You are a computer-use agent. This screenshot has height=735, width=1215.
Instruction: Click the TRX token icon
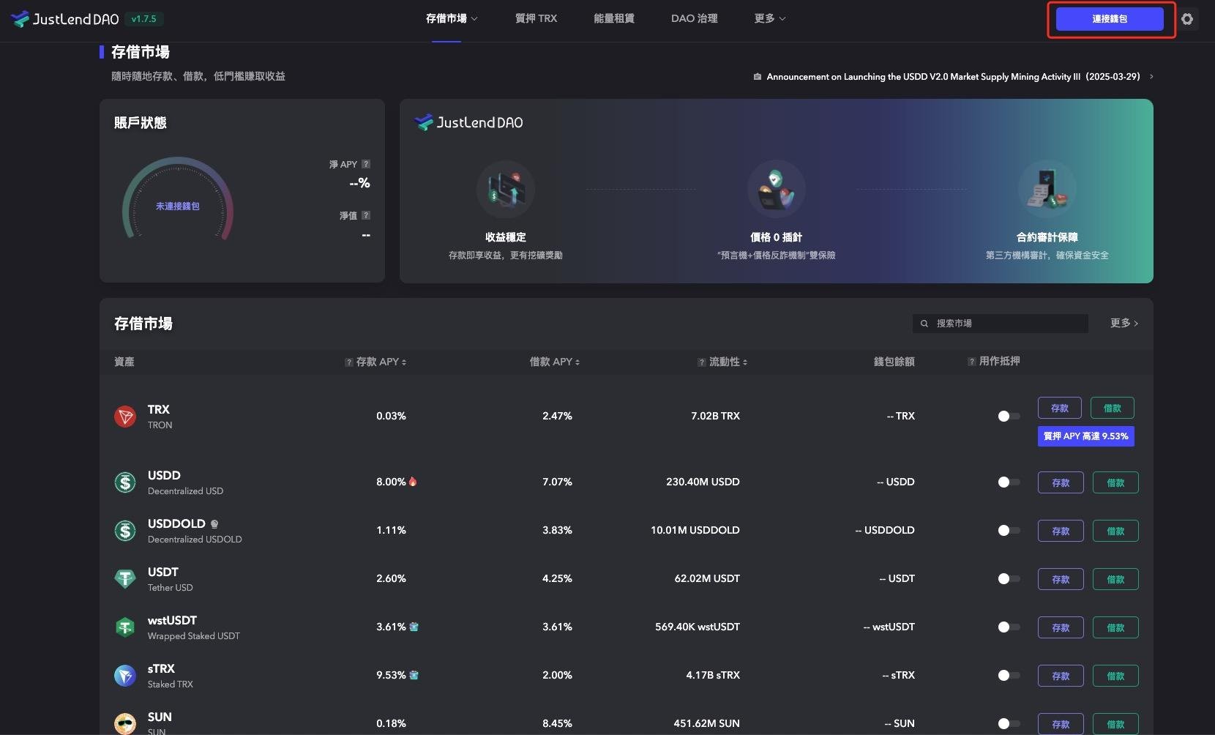tap(125, 417)
